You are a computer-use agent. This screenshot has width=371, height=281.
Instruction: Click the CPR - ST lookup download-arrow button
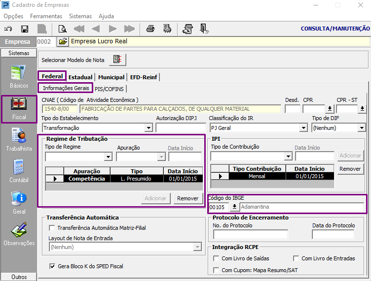[x=362, y=109]
